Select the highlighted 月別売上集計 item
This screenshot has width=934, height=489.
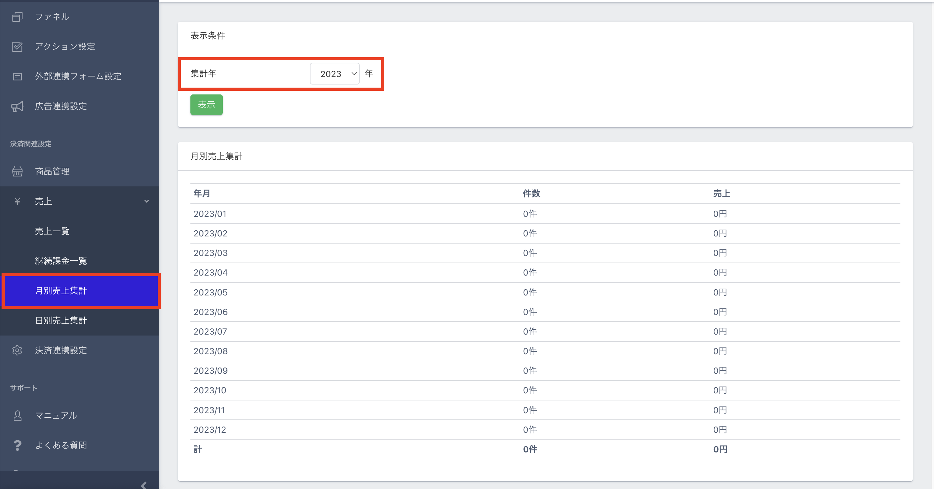(61, 291)
